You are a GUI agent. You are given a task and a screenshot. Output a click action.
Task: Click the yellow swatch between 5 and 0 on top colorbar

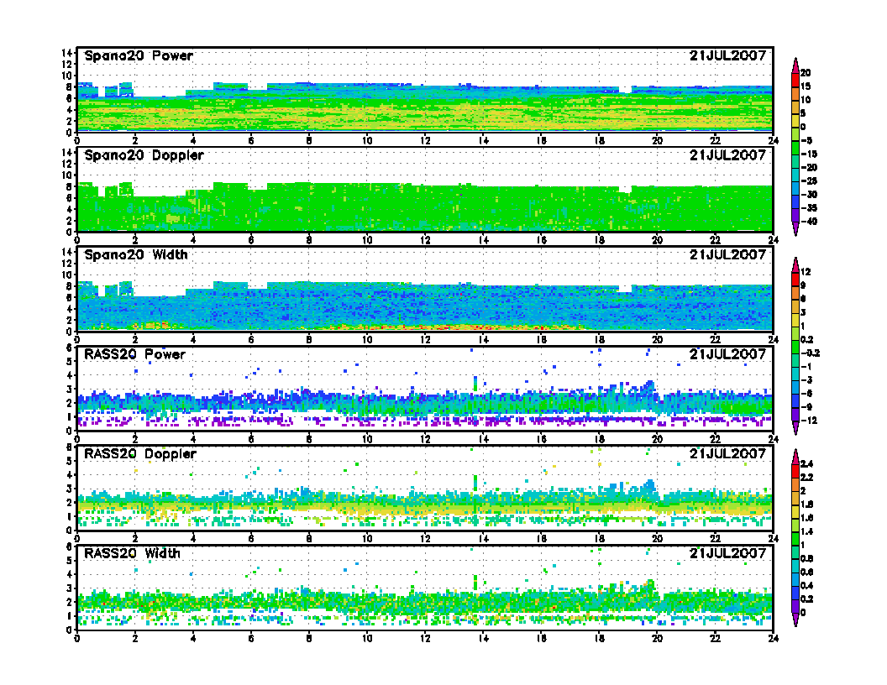tap(795, 120)
